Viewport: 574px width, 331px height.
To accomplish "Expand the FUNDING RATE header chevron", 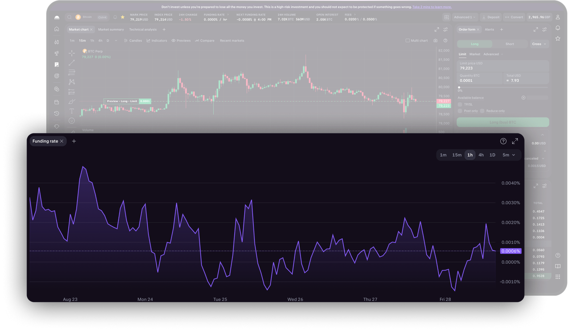I will click(x=228, y=15).
